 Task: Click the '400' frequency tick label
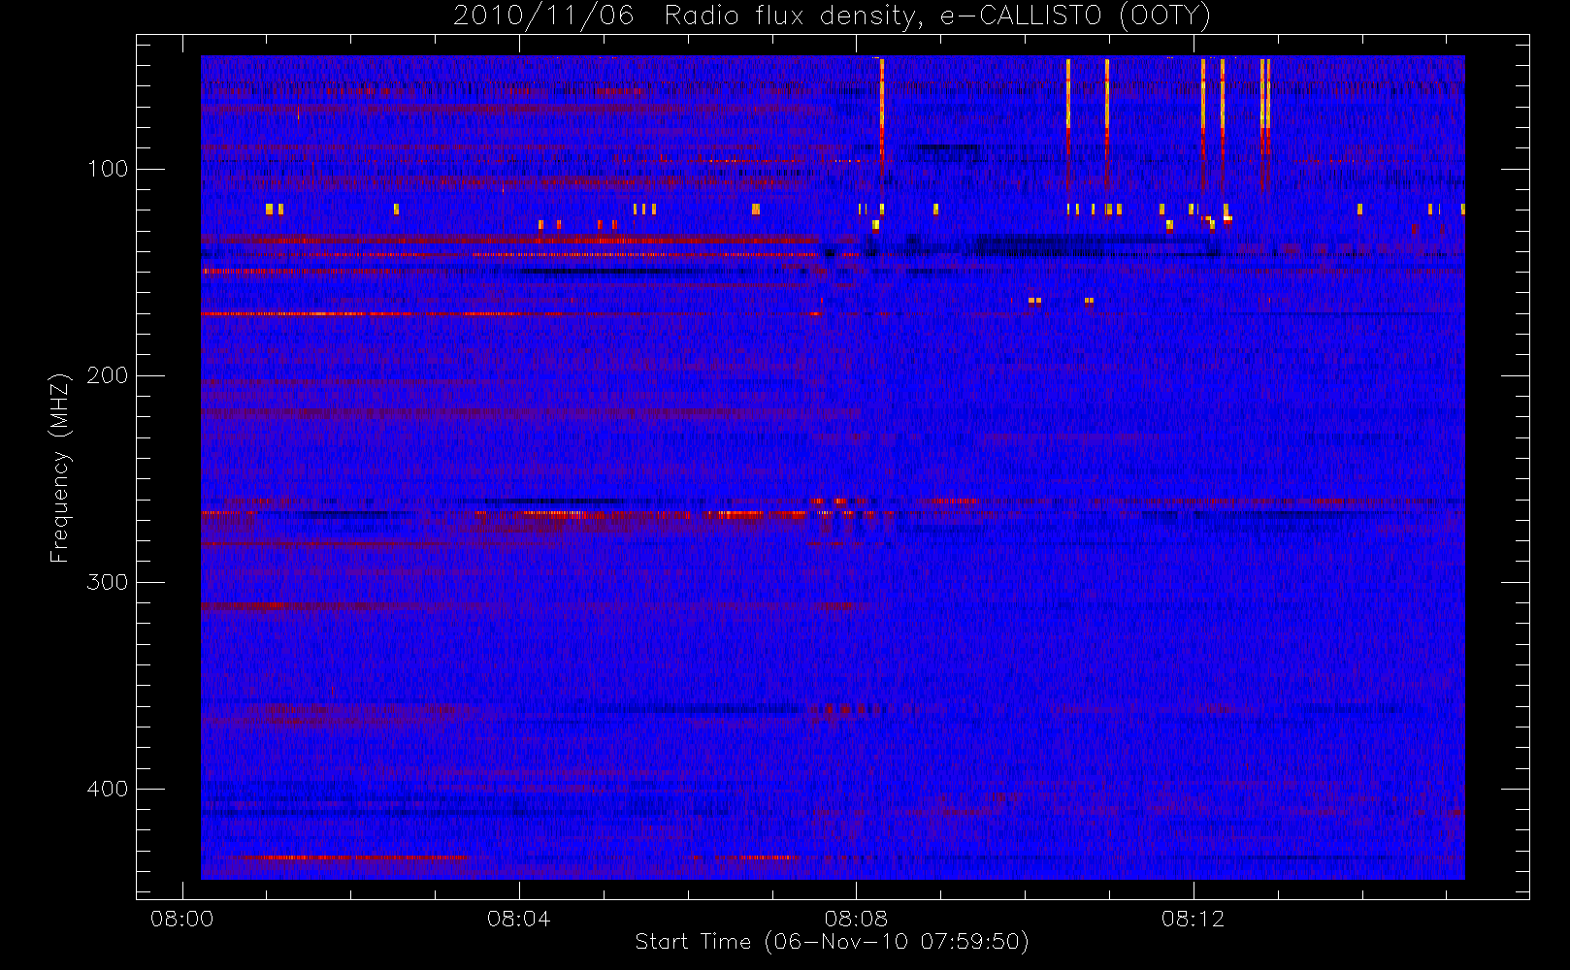click(x=108, y=789)
